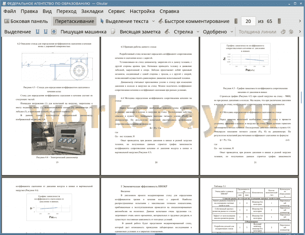
Task: Click the Okular window icon in title bar
Action: pos(4,3)
